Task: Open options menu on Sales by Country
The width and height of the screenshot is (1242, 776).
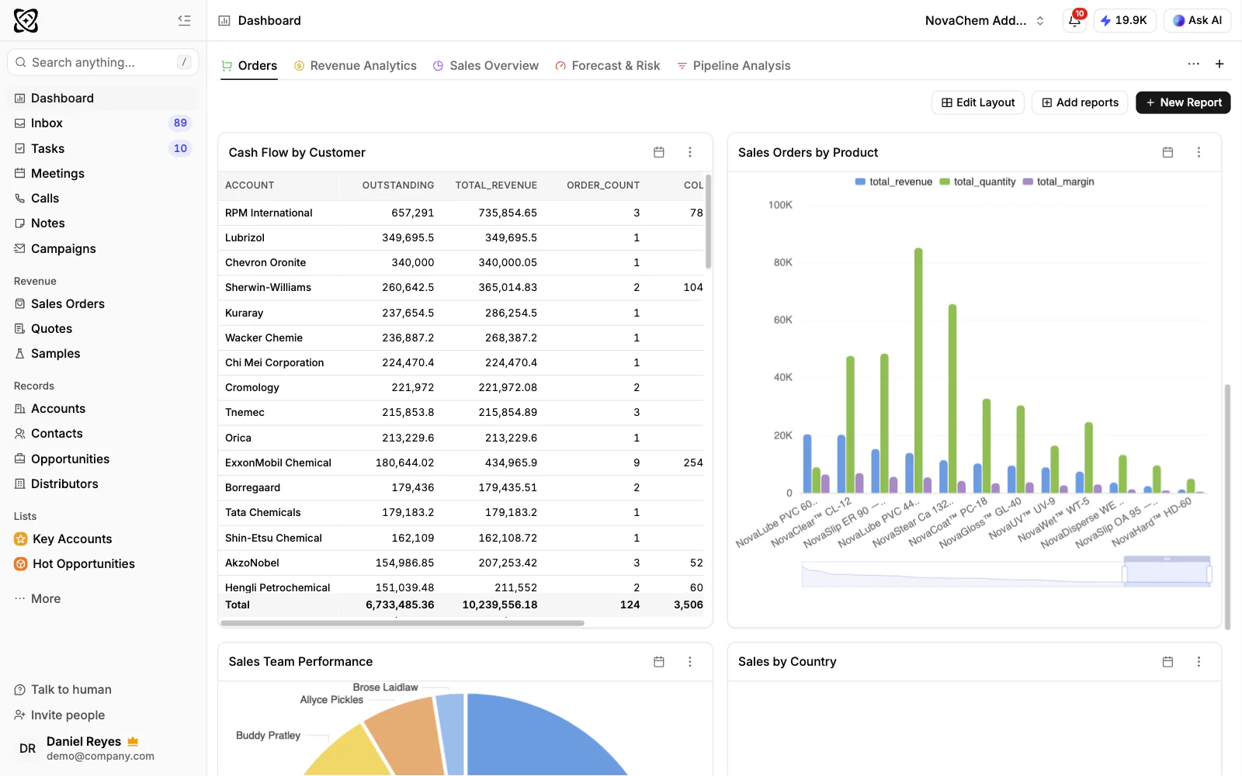Action: tap(1199, 662)
